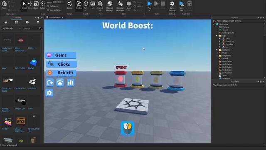Click the Toolbox search magnifier icon
Screen dimensions: 266x150
pos(40,28)
